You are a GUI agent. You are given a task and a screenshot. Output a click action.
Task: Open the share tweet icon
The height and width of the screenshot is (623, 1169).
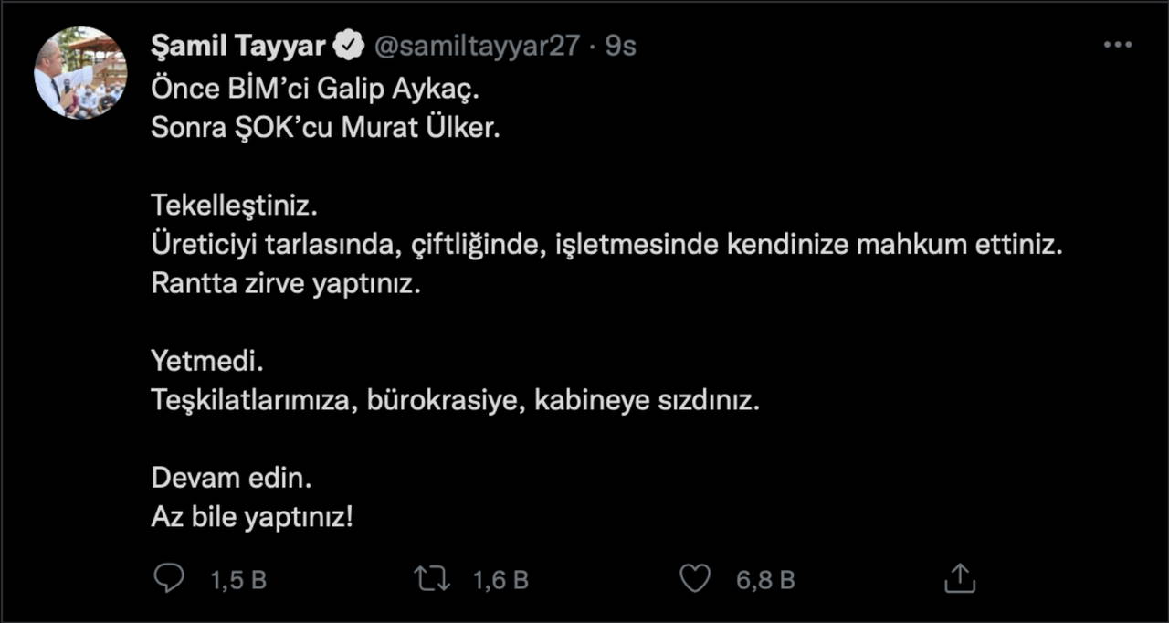[x=960, y=578]
